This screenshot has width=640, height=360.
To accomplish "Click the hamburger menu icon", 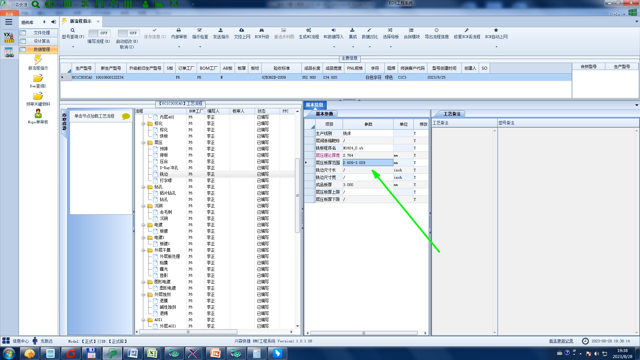I will (x=9, y=22).
